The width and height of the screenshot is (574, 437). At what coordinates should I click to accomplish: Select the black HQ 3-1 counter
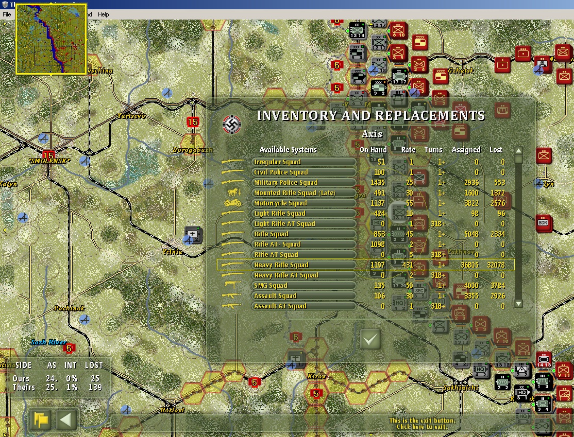click(x=523, y=393)
